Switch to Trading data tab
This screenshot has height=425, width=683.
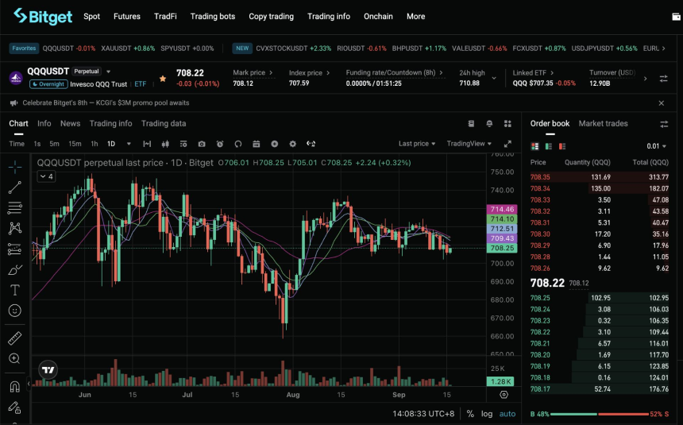point(164,124)
